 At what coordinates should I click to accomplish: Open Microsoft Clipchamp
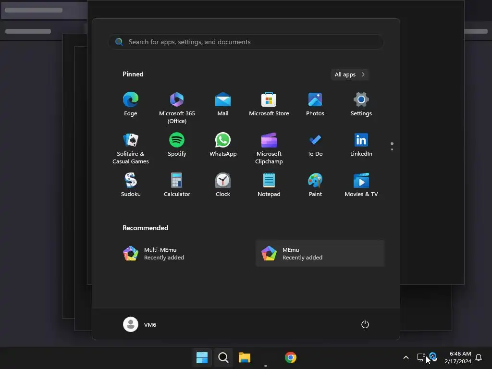pos(269,148)
